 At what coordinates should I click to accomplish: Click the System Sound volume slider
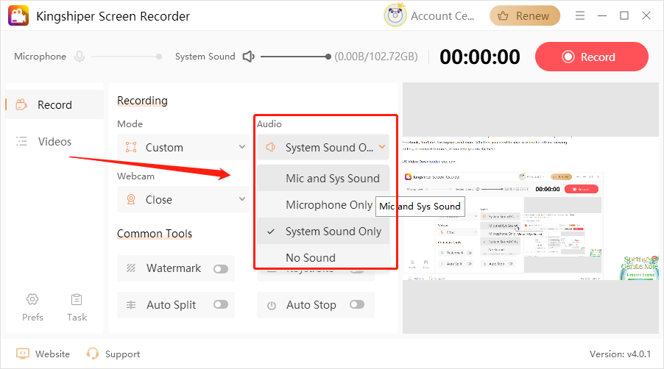(294, 57)
